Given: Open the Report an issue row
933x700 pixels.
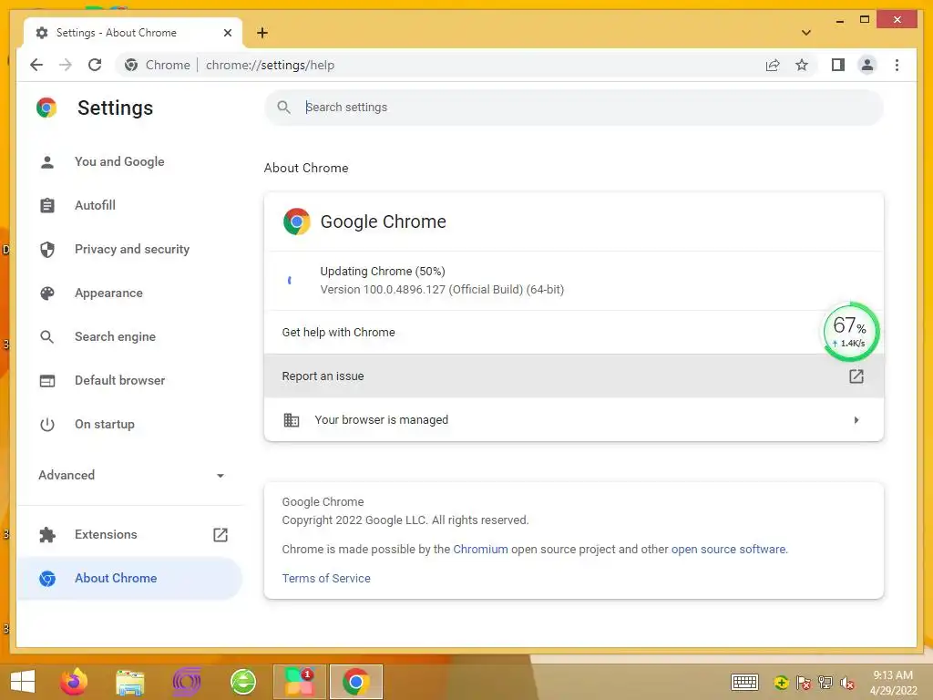Looking at the screenshot, I should [574, 376].
